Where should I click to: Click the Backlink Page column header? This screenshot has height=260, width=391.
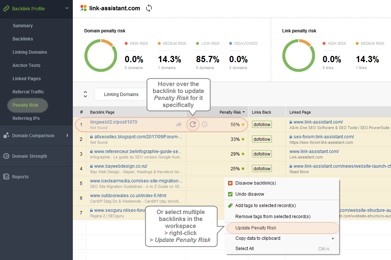click(102, 112)
